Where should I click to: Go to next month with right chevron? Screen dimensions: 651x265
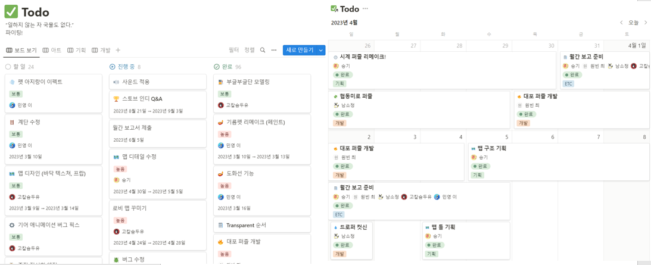(646, 23)
